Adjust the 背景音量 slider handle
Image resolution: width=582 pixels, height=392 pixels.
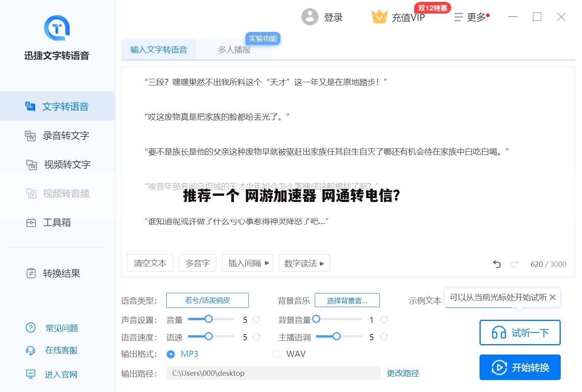coord(316,319)
